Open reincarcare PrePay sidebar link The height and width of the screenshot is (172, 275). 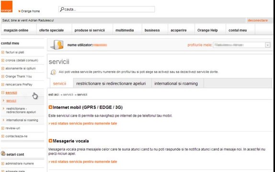[19, 85]
